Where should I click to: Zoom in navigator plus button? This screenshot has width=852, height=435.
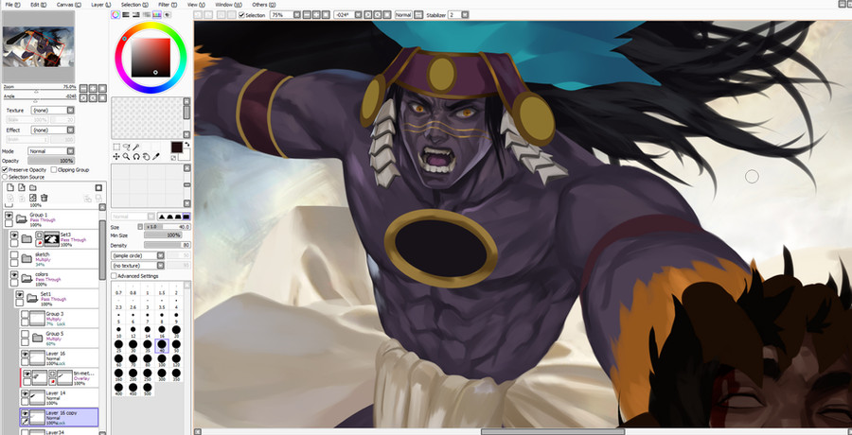93,88
